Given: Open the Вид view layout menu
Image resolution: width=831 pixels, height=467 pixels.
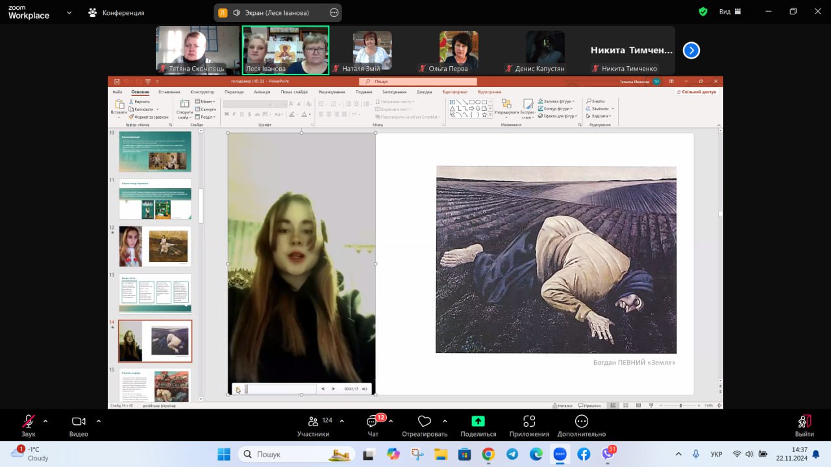Looking at the screenshot, I should click(729, 12).
